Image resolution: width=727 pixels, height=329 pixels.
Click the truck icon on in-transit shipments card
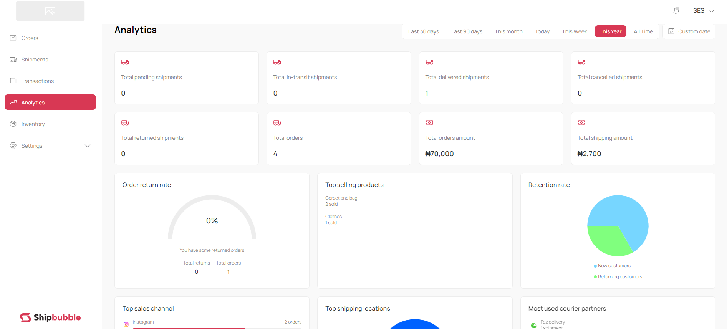click(277, 62)
